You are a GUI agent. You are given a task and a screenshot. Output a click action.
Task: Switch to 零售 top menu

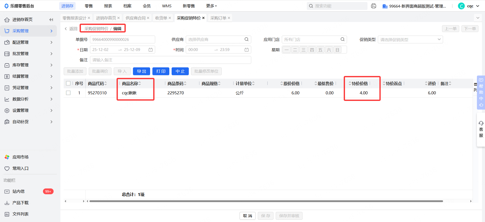pyautogui.click(x=88, y=6)
